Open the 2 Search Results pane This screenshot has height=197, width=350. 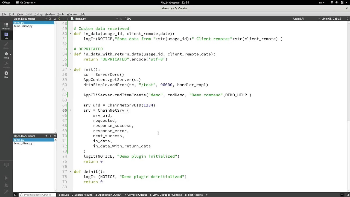(x=82, y=195)
